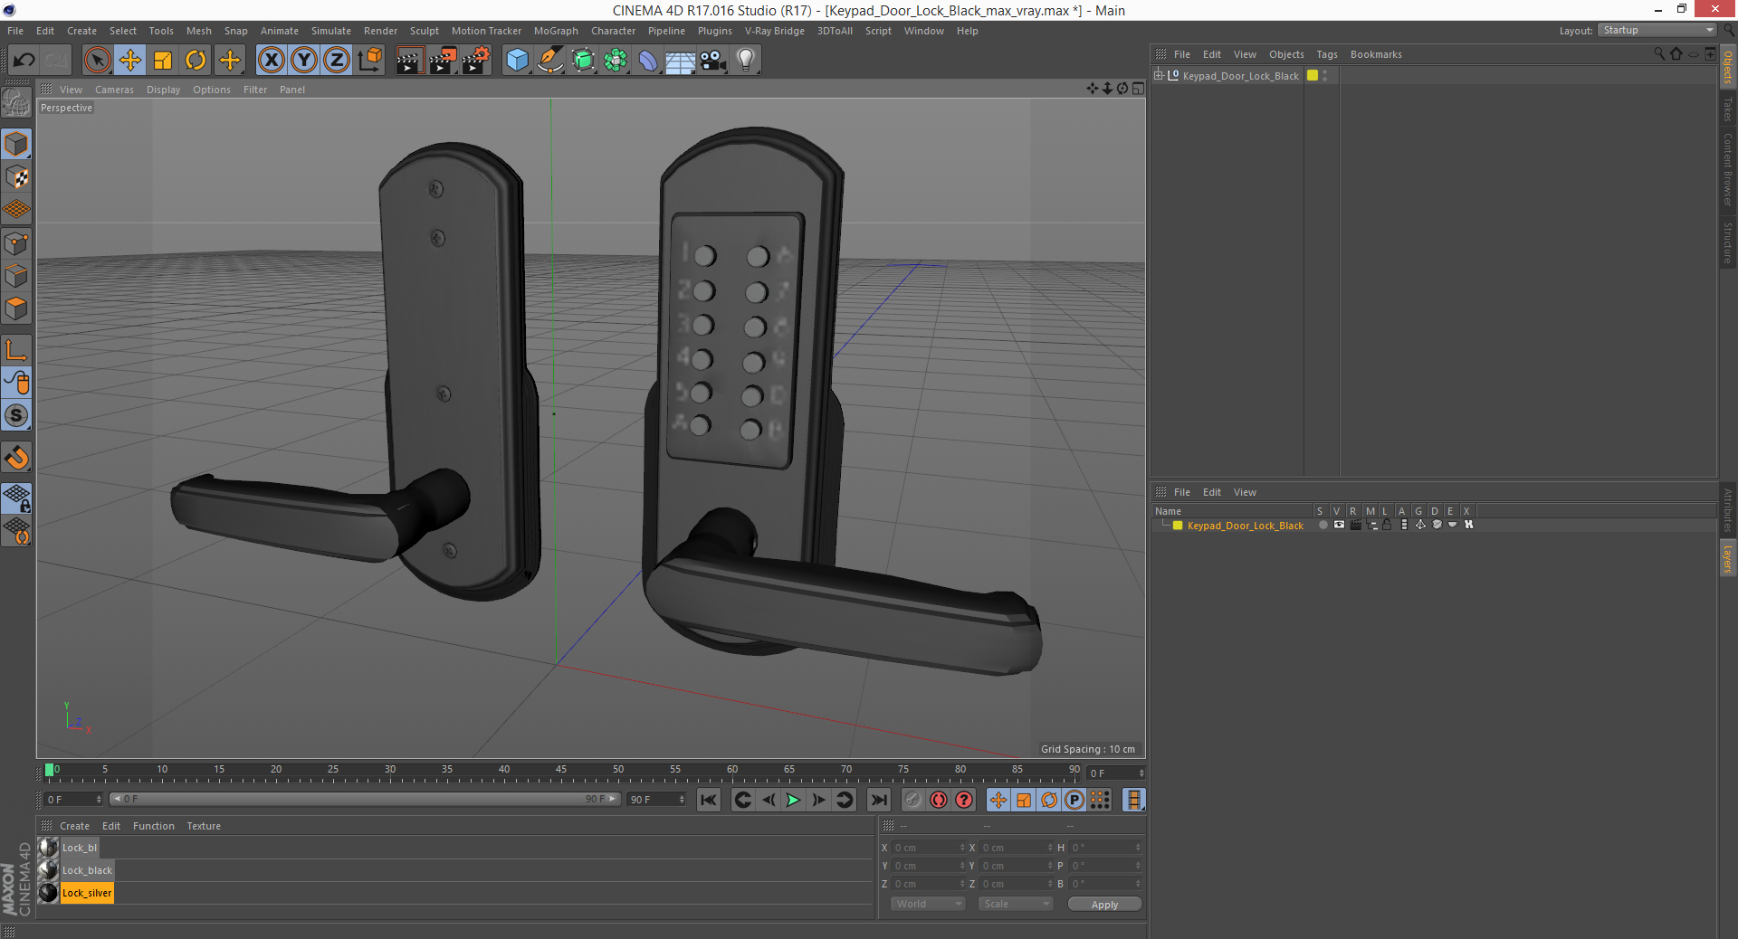The height and width of the screenshot is (939, 1738).
Task: Open the Scale mode dropdown
Action: [x=1016, y=904]
